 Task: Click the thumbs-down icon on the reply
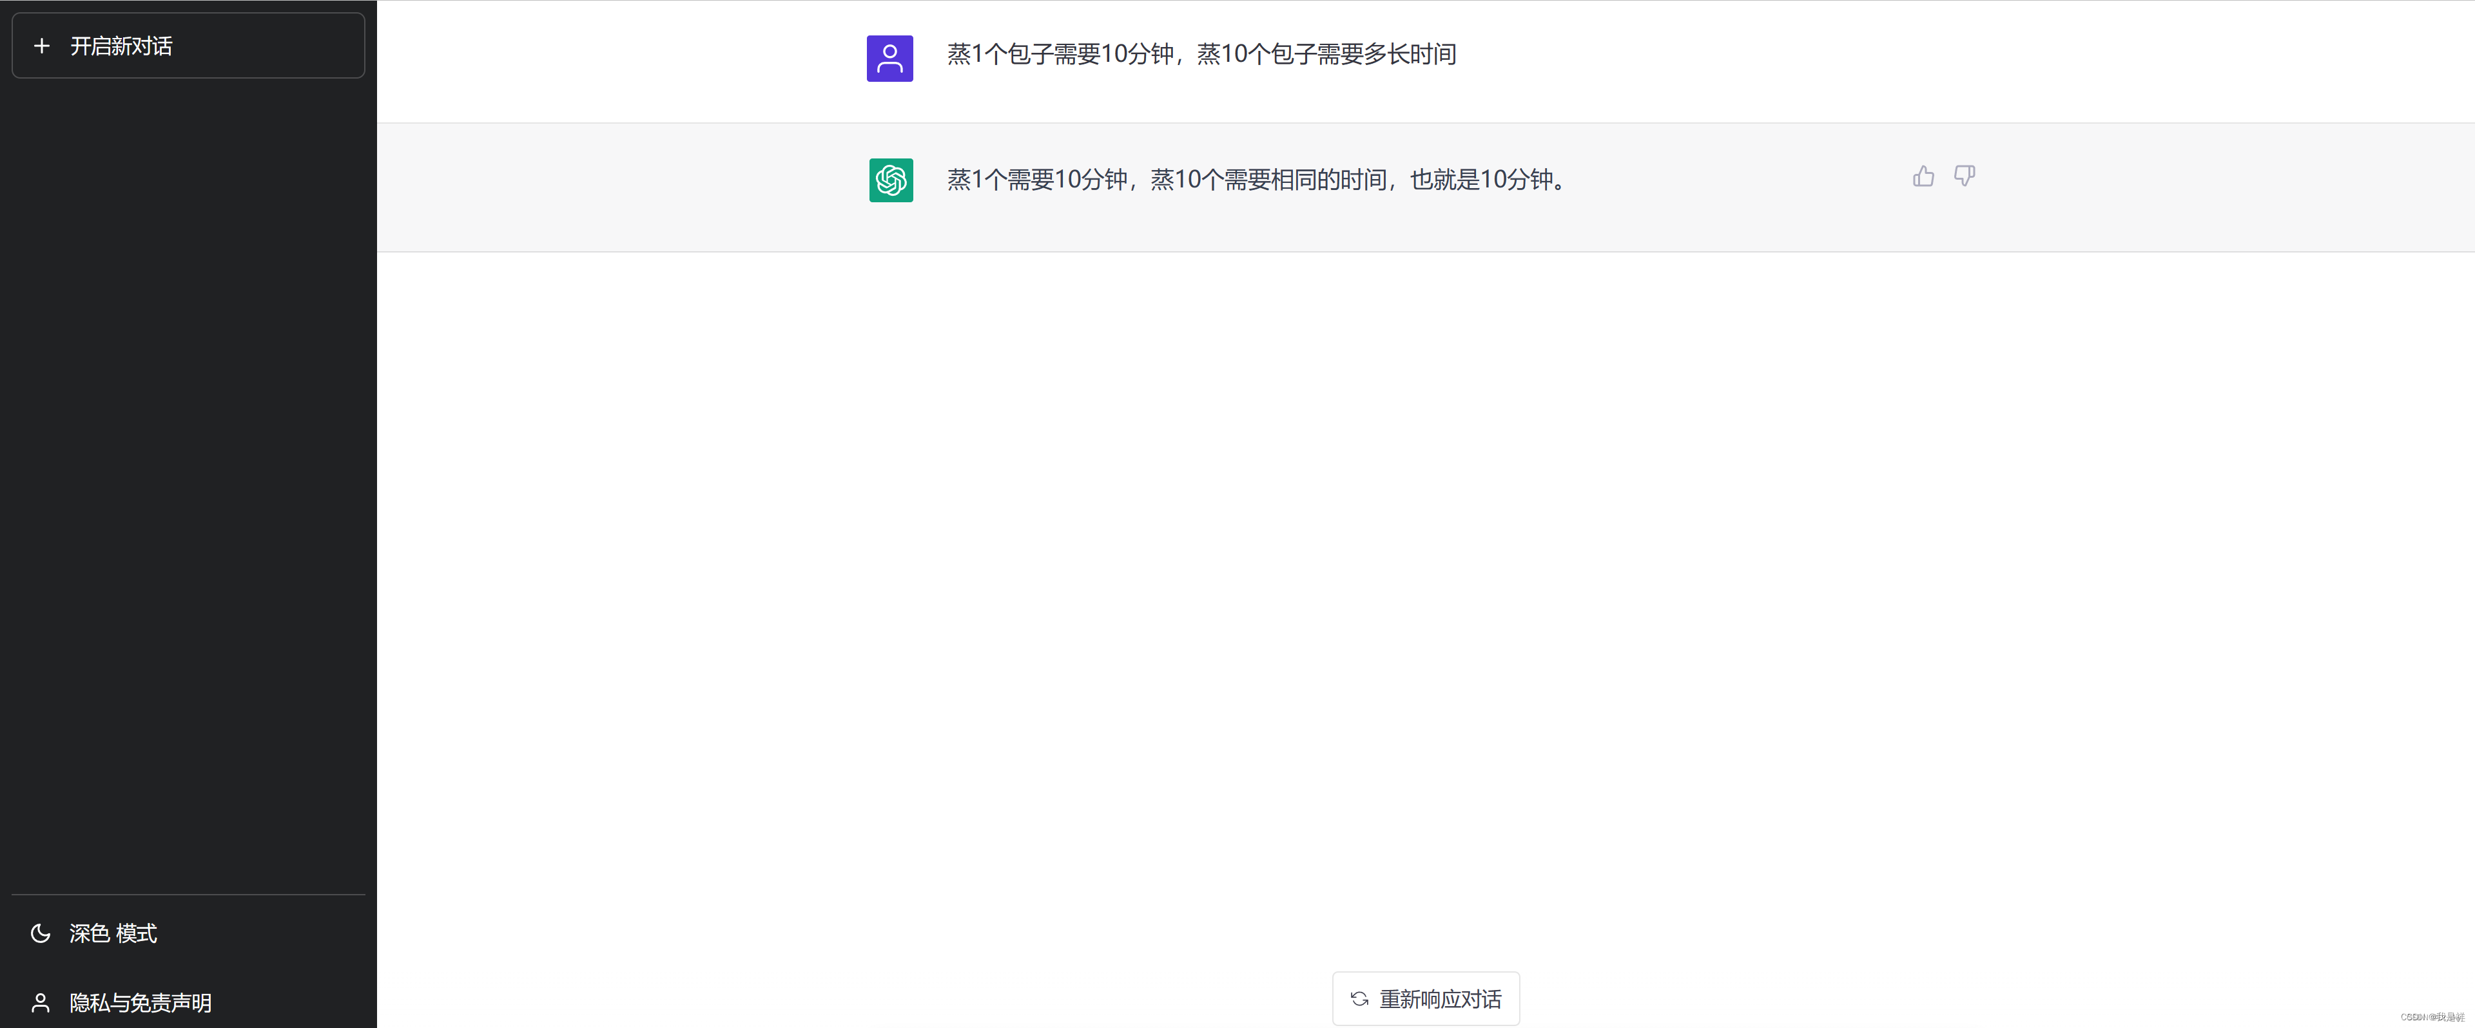[x=1965, y=176]
